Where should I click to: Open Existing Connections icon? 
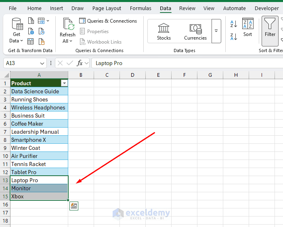click(x=42, y=42)
